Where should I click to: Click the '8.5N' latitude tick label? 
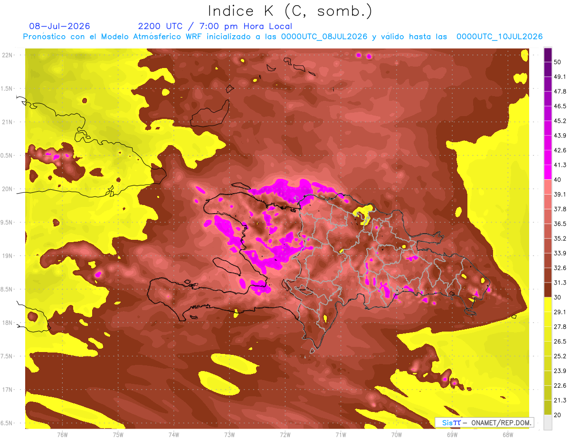point(7,289)
